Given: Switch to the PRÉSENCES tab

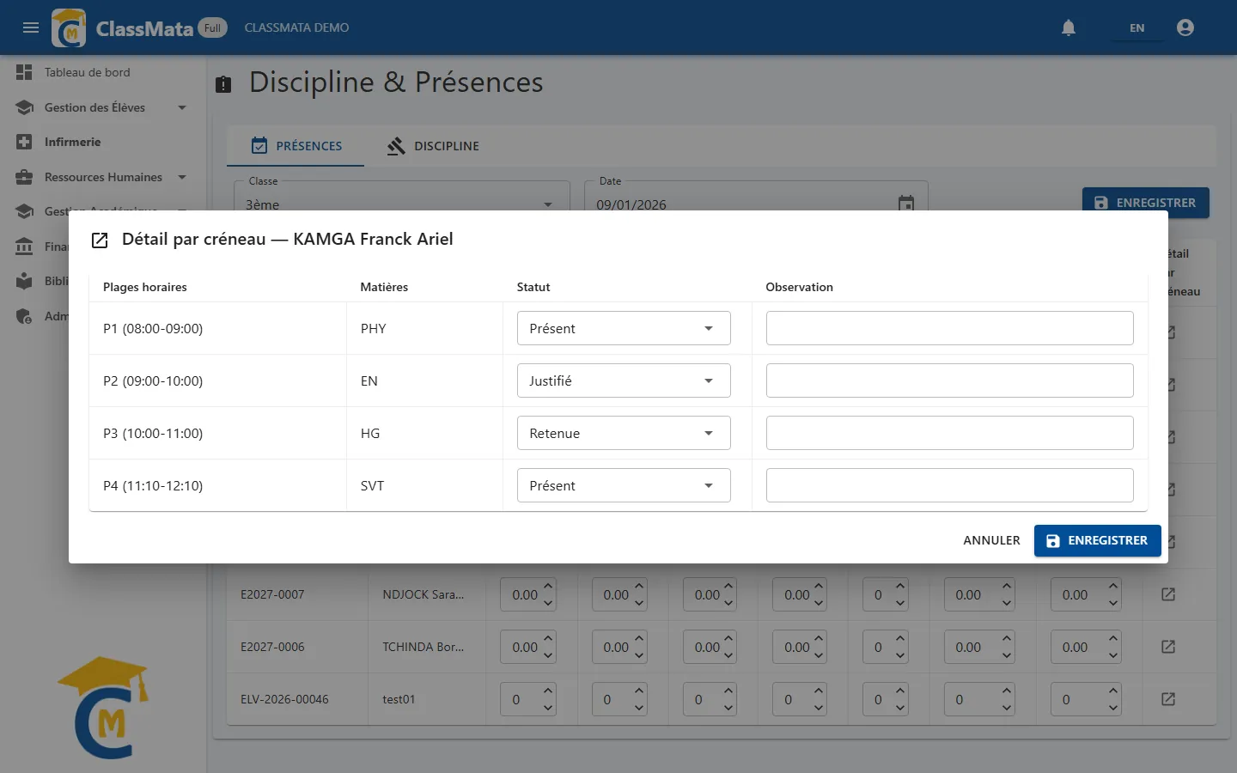Looking at the screenshot, I should 296,146.
